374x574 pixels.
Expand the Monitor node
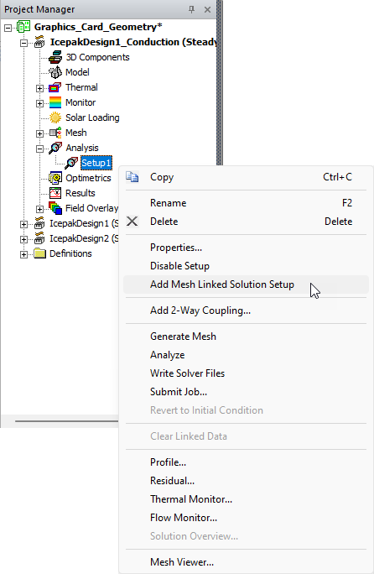click(39, 103)
